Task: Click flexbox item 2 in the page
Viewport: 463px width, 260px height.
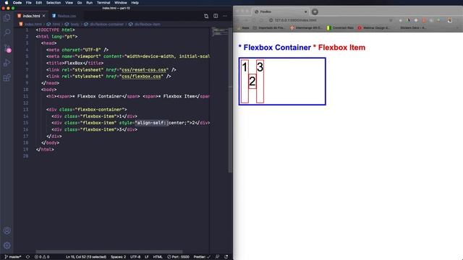Action: point(252,82)
